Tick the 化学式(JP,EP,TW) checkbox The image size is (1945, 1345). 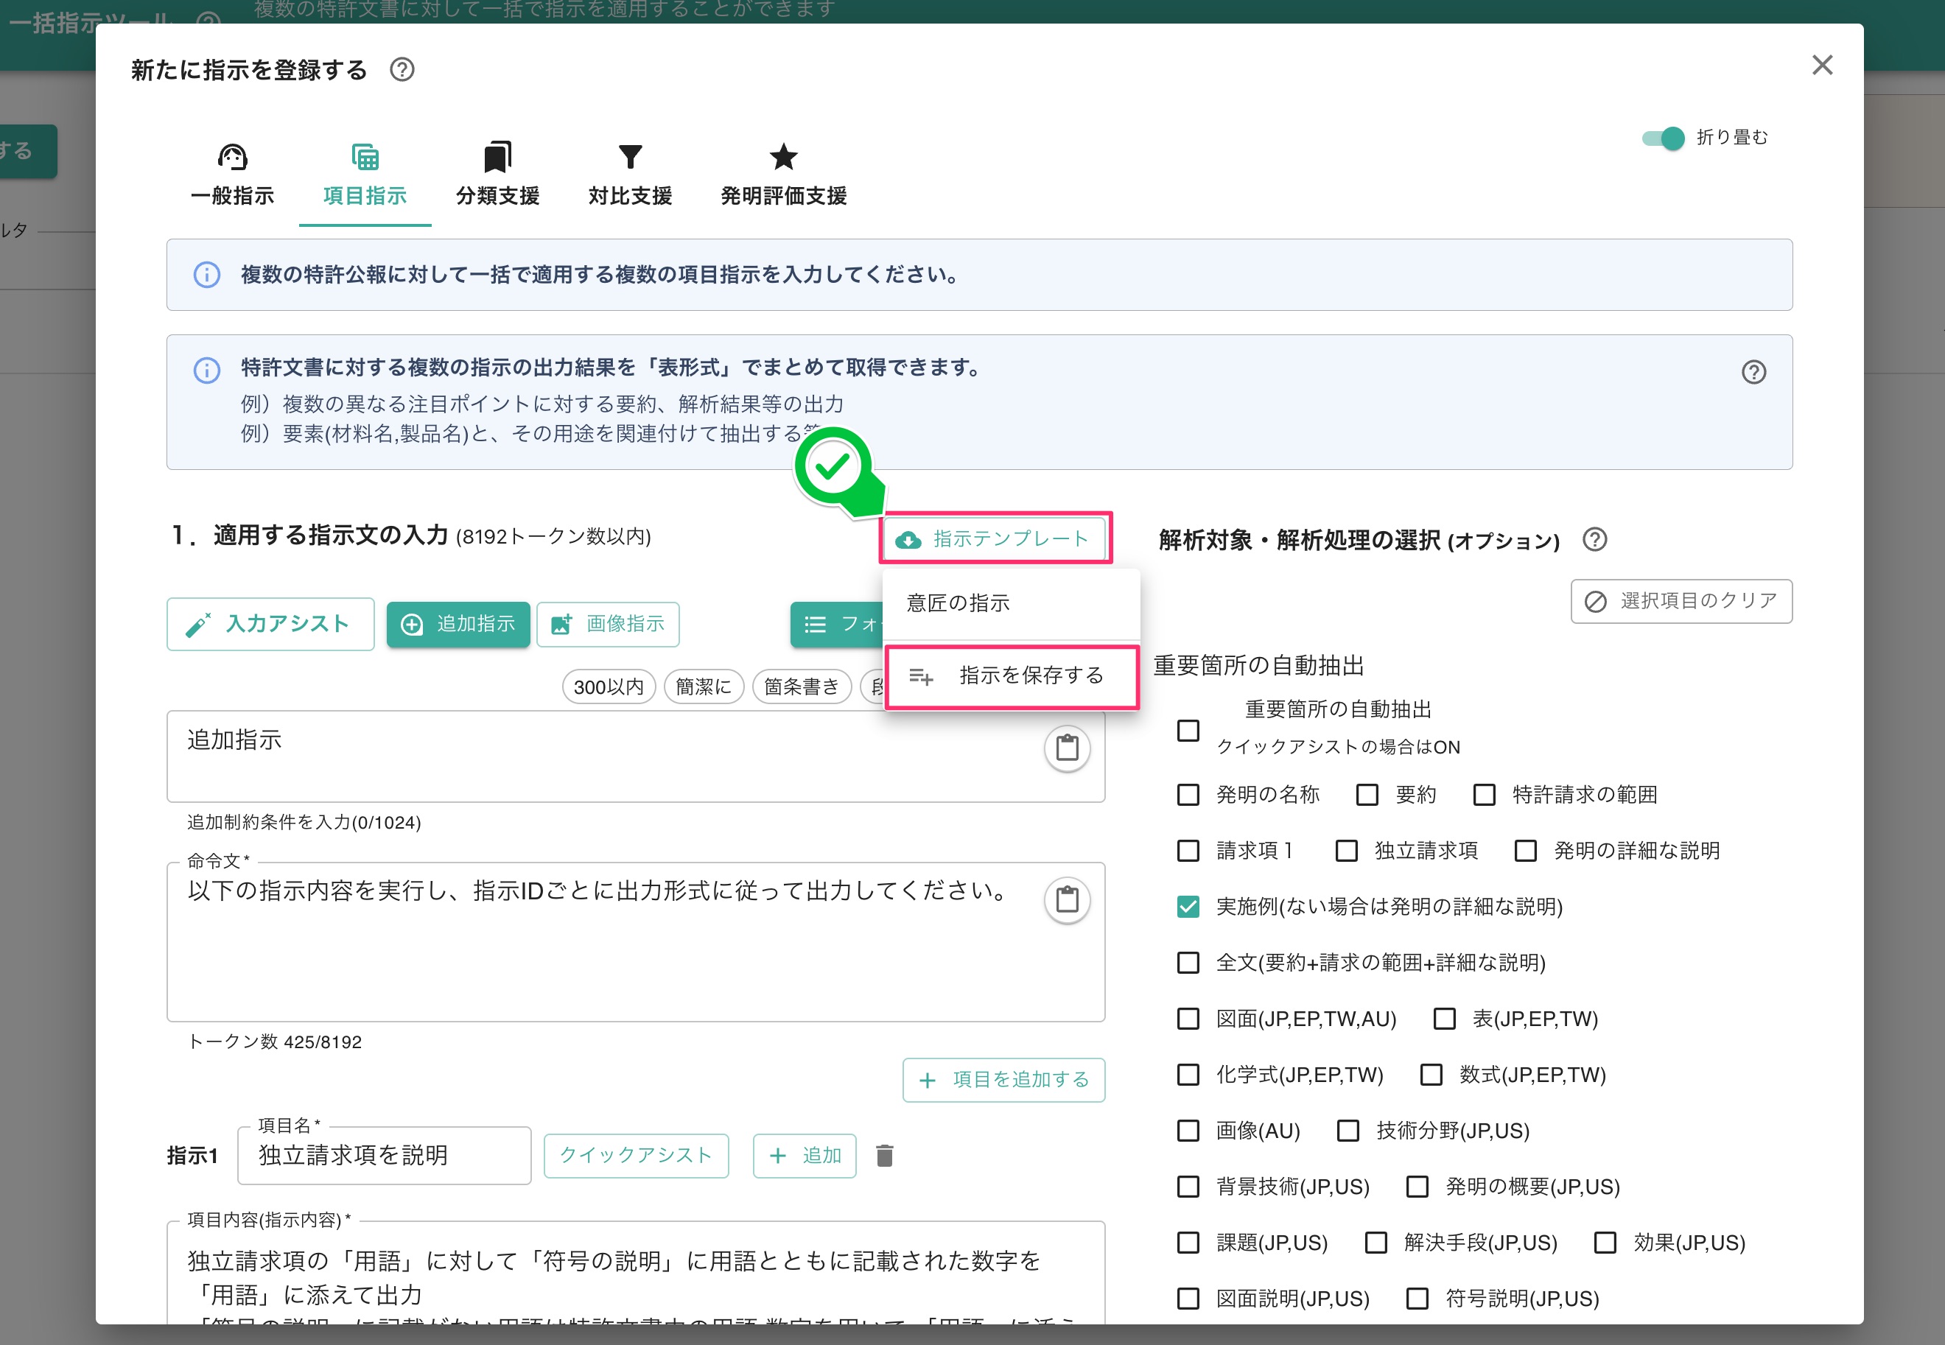[1188, 1075]
